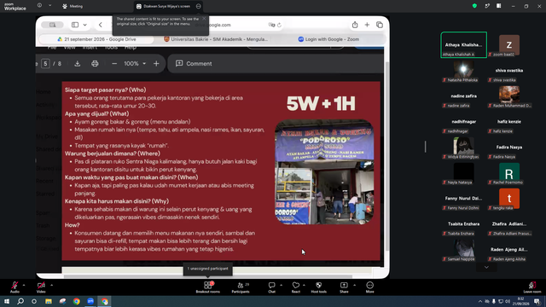Click the tab overview icon in shared browser
This screenshot has height=307, width=546.
[x=380, y=25]
